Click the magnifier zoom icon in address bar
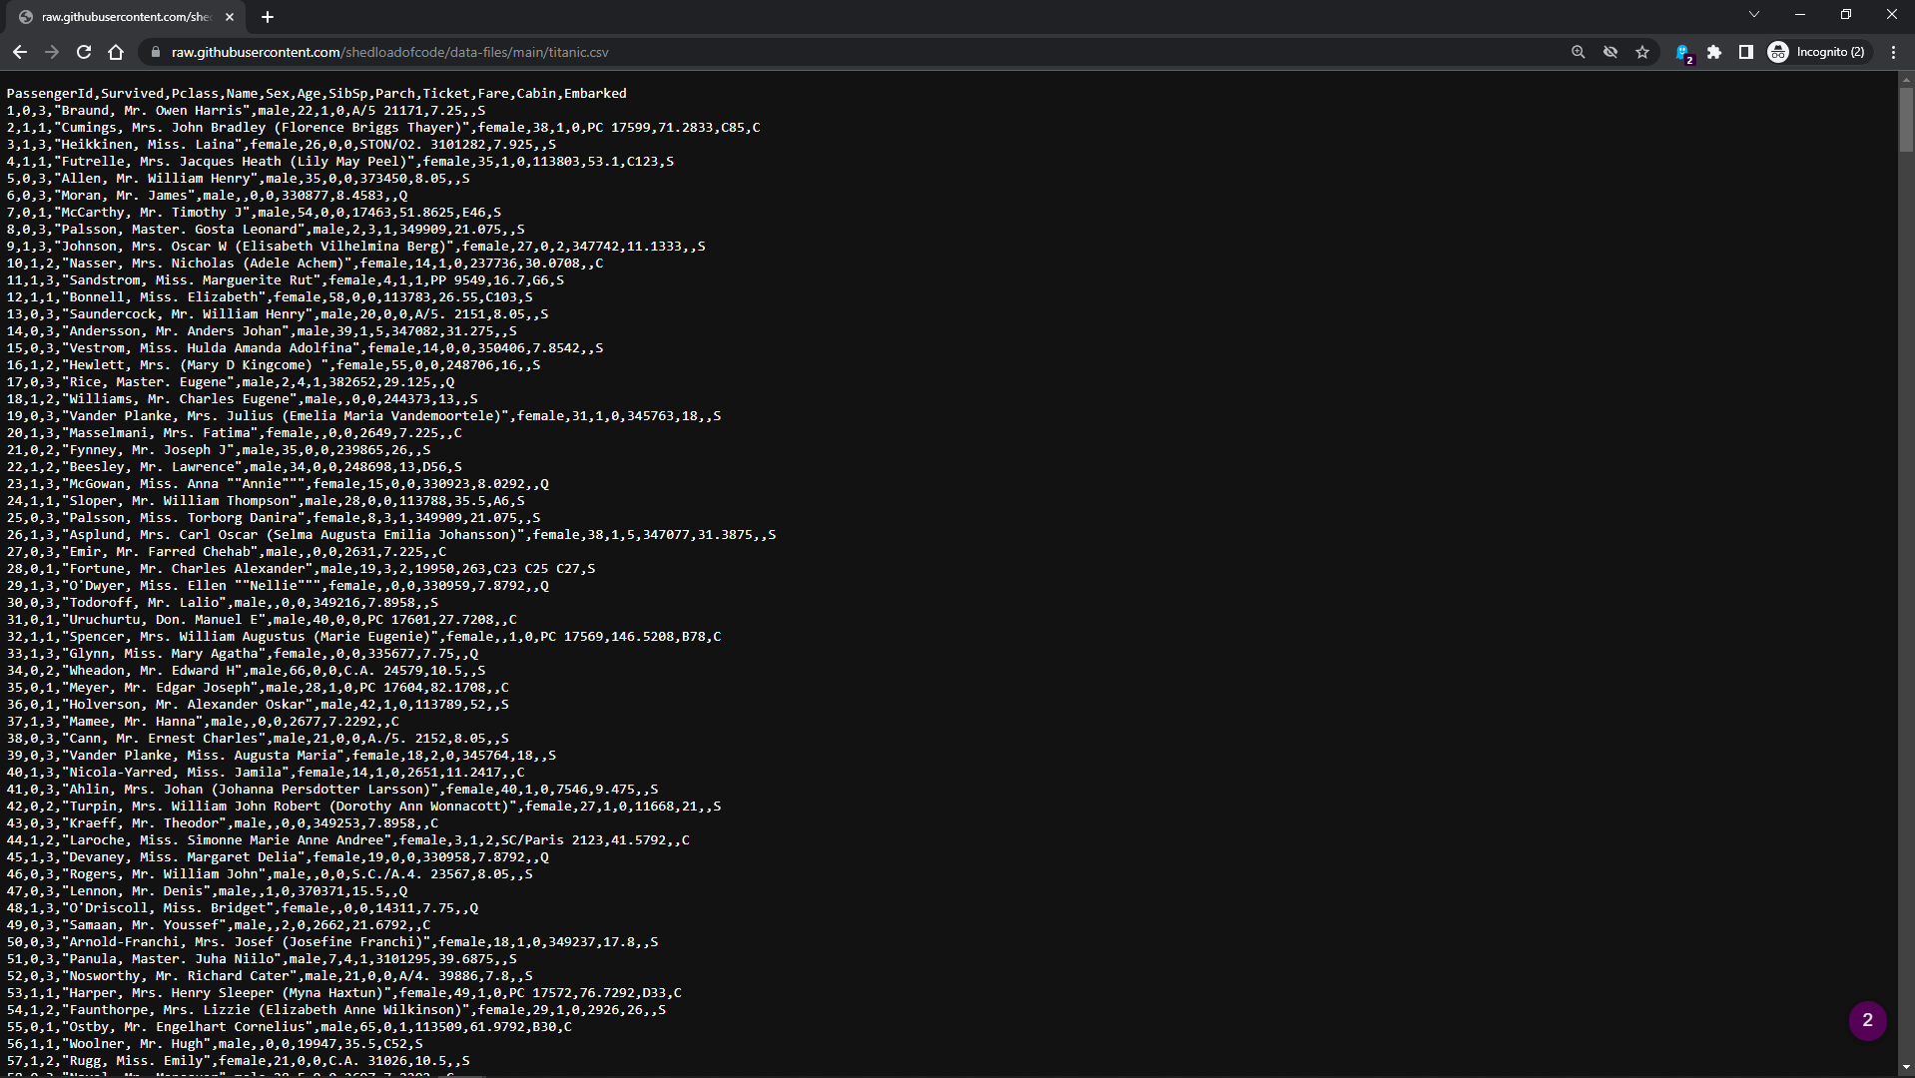The height and width of the screenshot is (1078, 1915). click(x=1578, y=52)
